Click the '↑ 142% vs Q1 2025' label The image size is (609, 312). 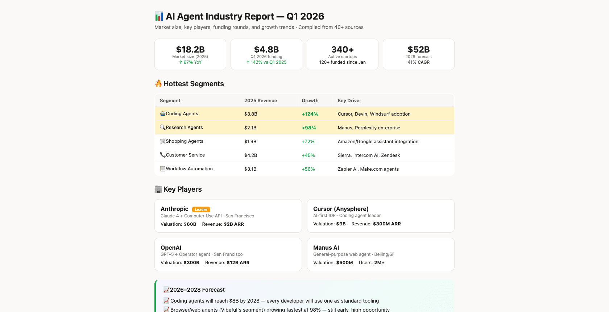click(x=266, y=62)
